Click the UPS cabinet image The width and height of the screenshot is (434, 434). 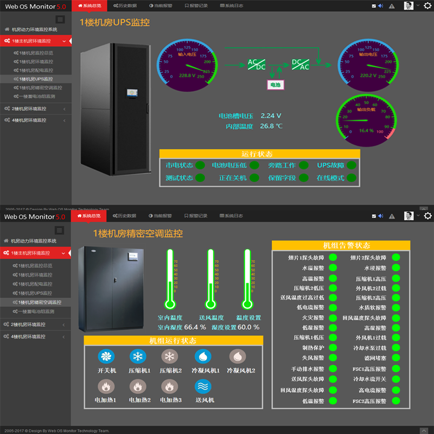click(116, 109)
